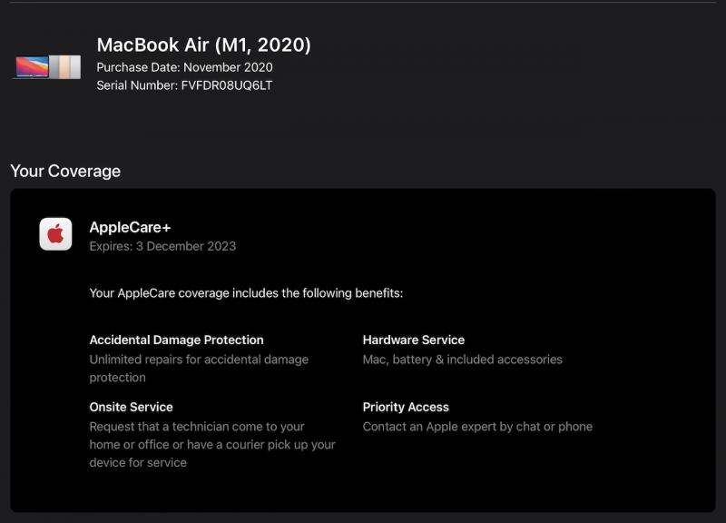This screenshot has width=726, height=523.
Task: Click the unlimited repairs for accidental damage description
Action: (x=199, y=369)
